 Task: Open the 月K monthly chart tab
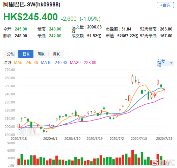(x=56, y=54)
